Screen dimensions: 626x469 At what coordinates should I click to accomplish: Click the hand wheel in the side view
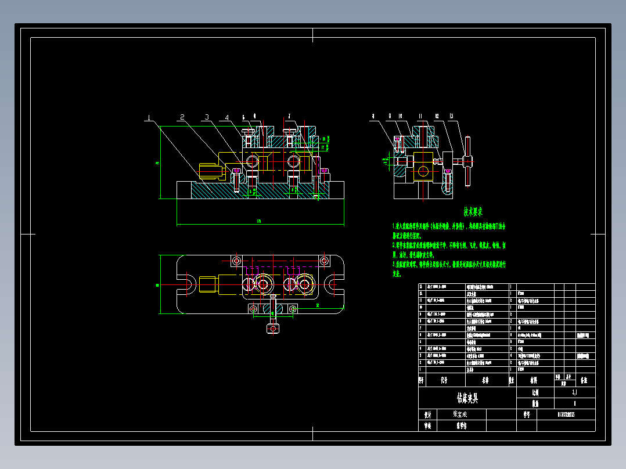click(x=467, y=161)
